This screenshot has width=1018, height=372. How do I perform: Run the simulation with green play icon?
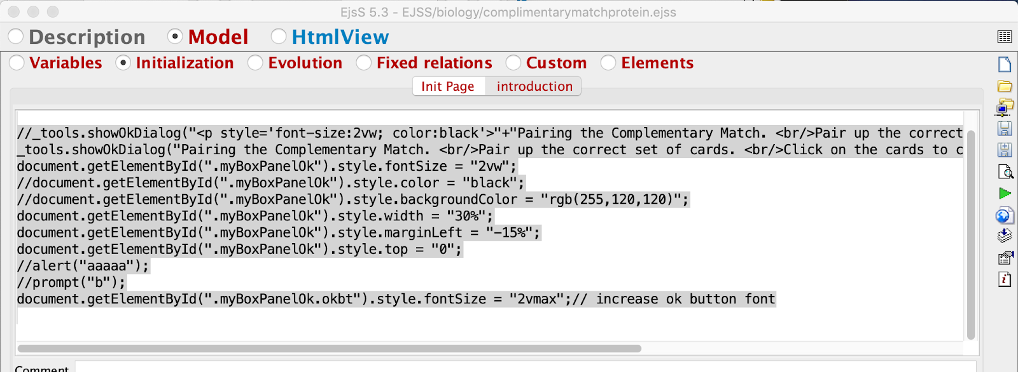click(x=1005, y=193)
